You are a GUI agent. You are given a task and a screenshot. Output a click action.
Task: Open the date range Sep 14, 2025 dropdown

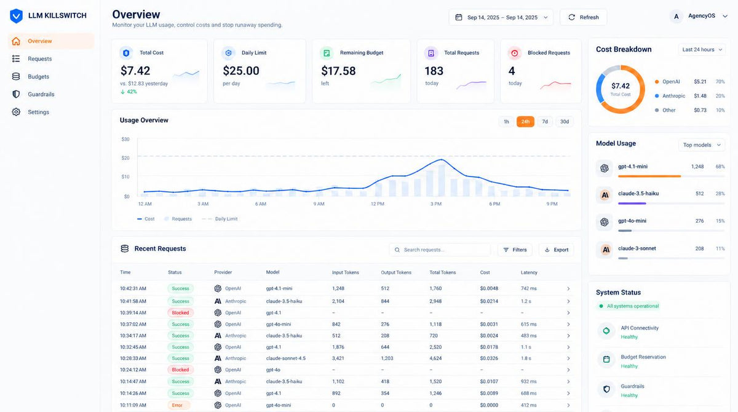pyautogui.click(x=501, y=17)
